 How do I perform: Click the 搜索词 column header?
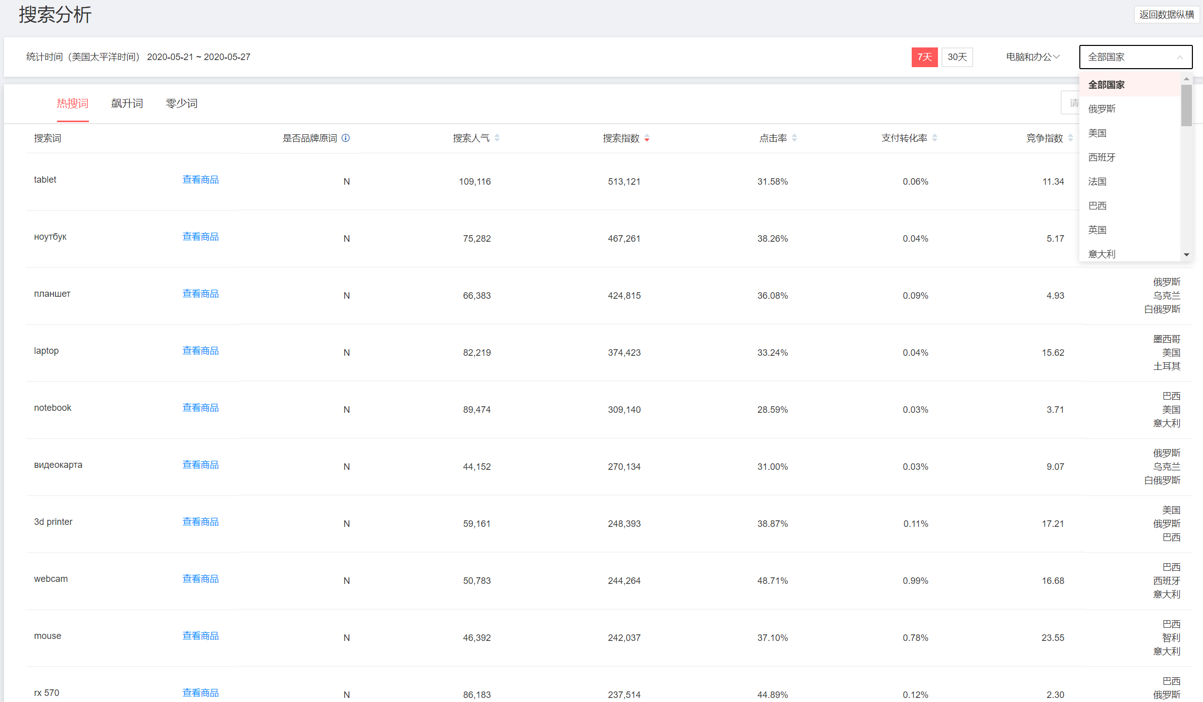coord(47,138)
